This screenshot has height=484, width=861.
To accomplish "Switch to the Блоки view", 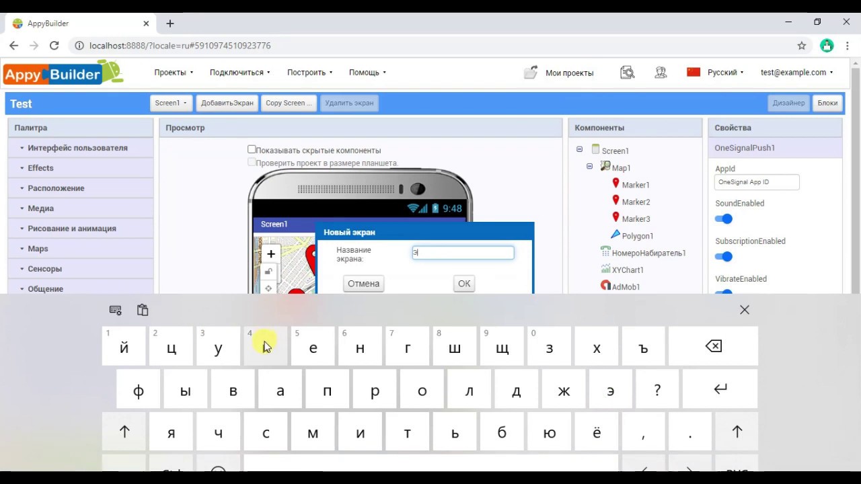I will click(827, 103).
